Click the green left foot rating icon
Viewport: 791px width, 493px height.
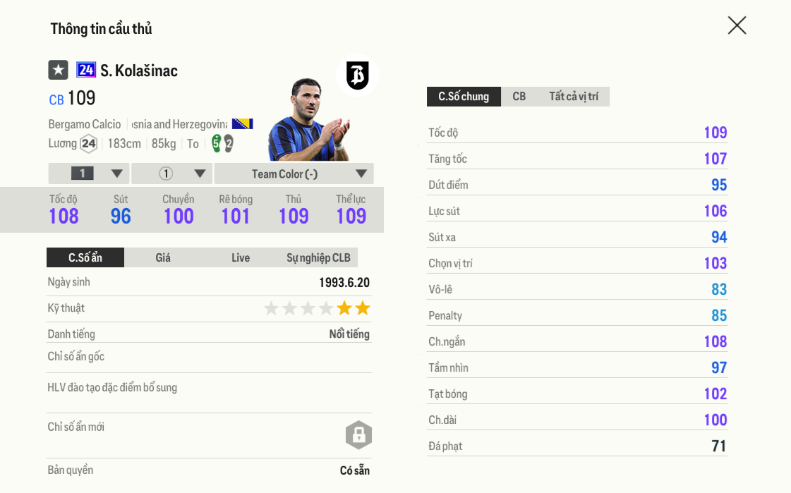[217, 143]
